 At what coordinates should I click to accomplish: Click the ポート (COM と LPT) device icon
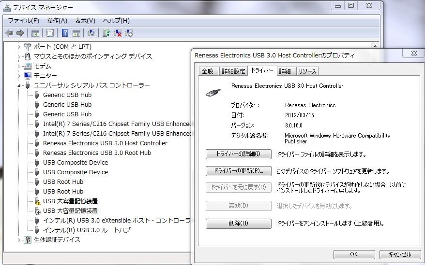click(28, 46)
